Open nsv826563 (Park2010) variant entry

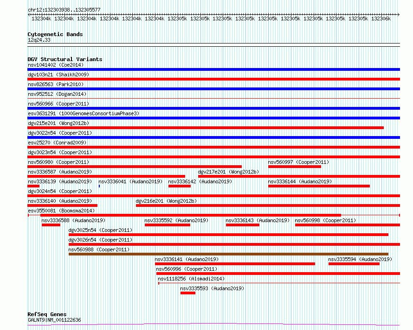56,84
